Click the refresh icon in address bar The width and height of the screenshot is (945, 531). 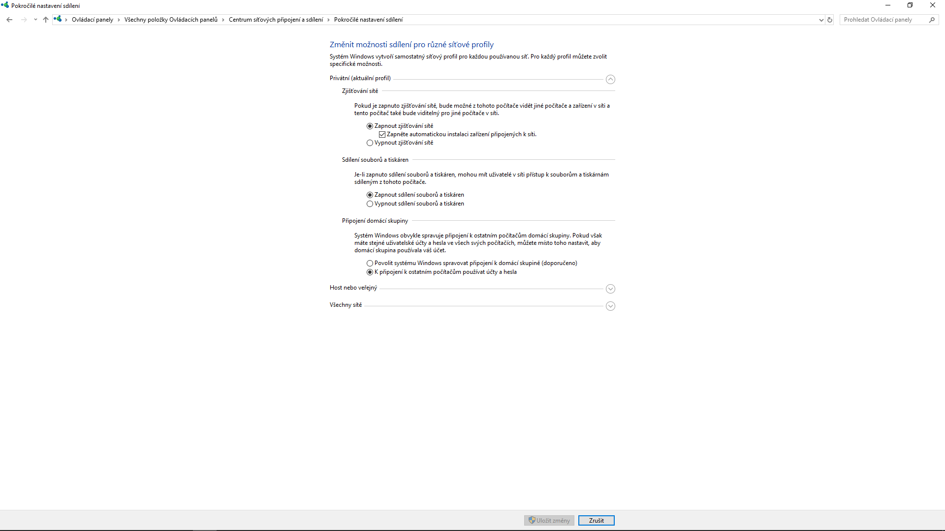pyautogui.click(x=830, y=20)
